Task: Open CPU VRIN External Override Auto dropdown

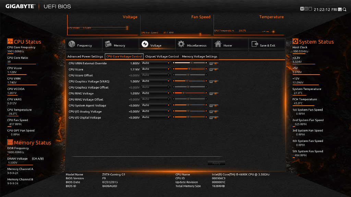Action: click(156, 63)
